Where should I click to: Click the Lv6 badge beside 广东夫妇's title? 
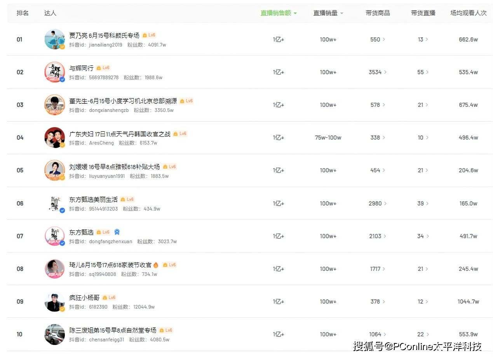pos(180,134)
